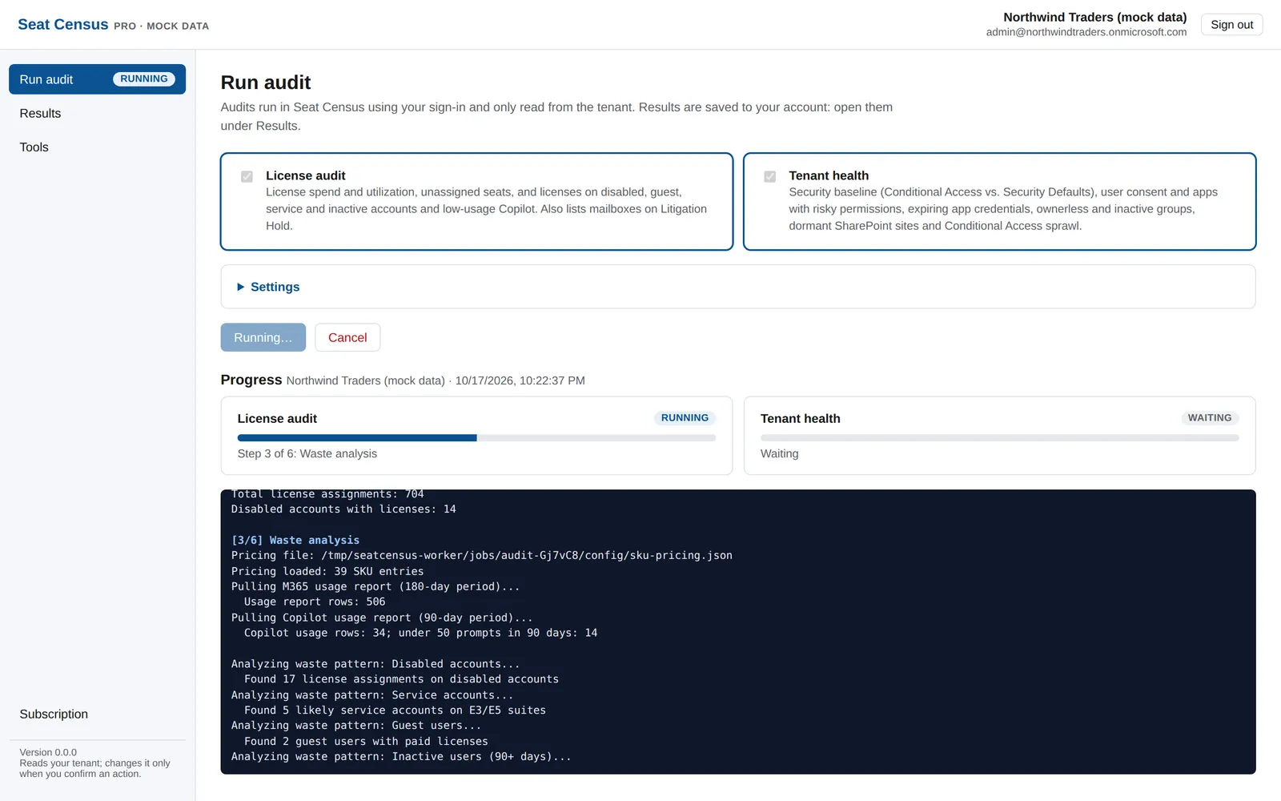Cancel the running audit

(347, 337)
